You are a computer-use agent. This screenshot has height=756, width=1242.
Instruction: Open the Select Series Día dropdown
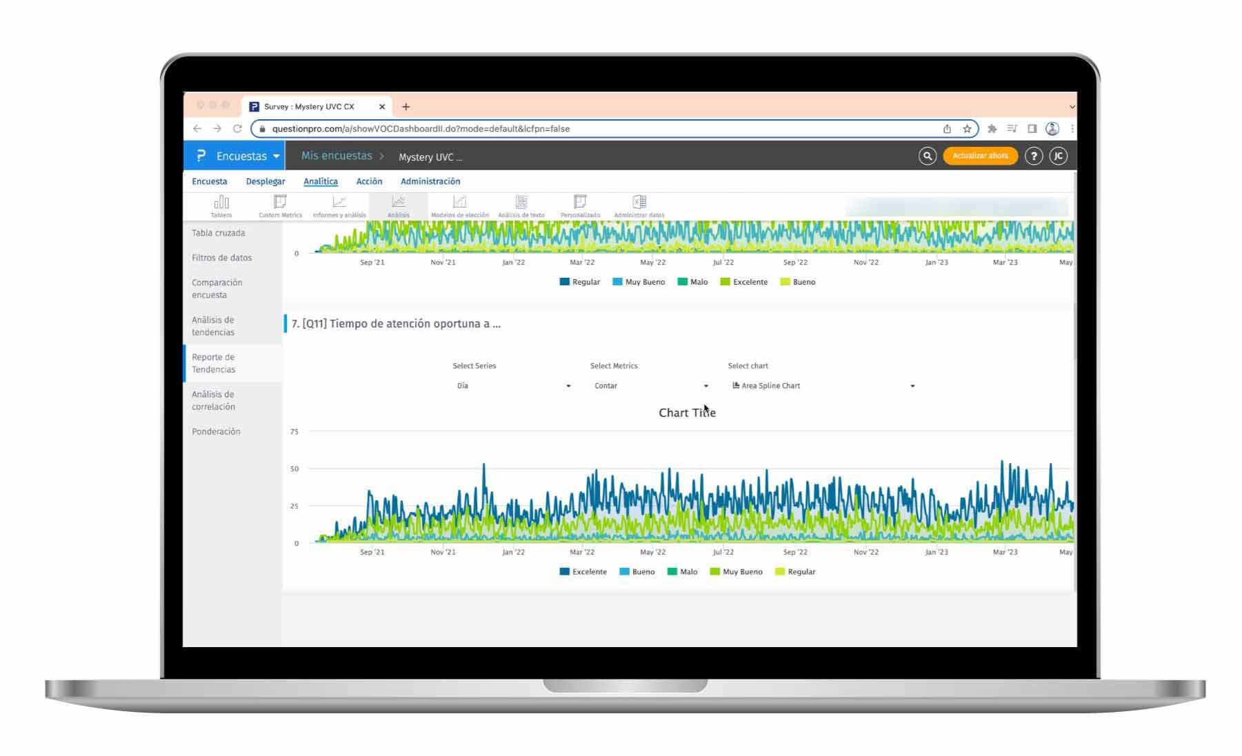(x=514, y=386)
